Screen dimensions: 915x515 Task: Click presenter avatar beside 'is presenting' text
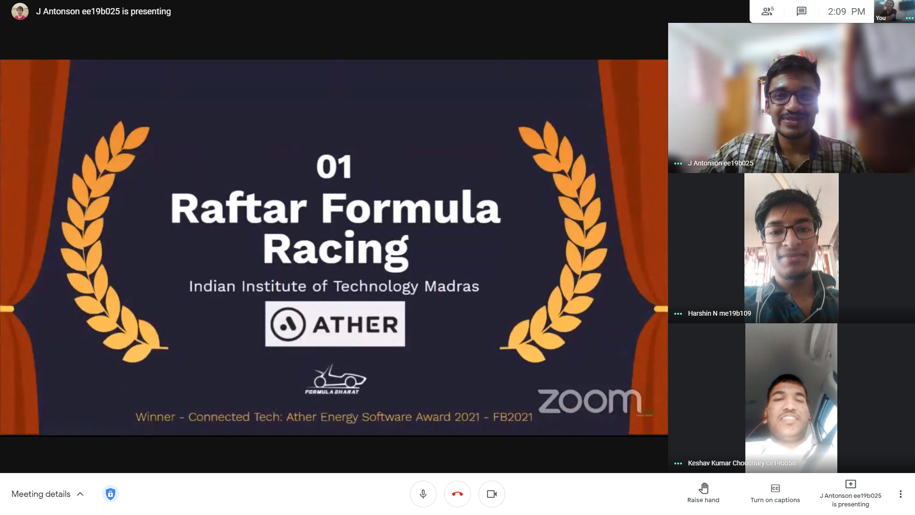pos(20,11)
